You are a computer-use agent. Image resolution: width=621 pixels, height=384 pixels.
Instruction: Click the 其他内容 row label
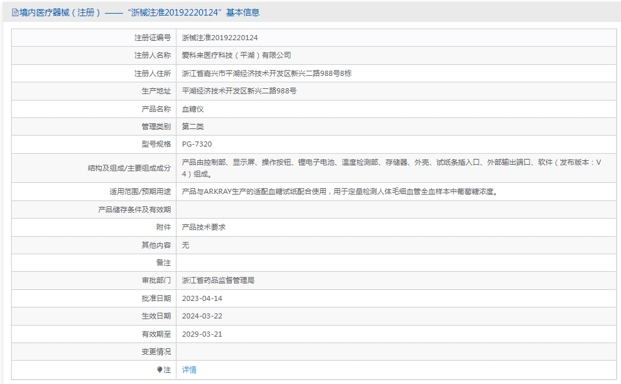pos(156,245)
